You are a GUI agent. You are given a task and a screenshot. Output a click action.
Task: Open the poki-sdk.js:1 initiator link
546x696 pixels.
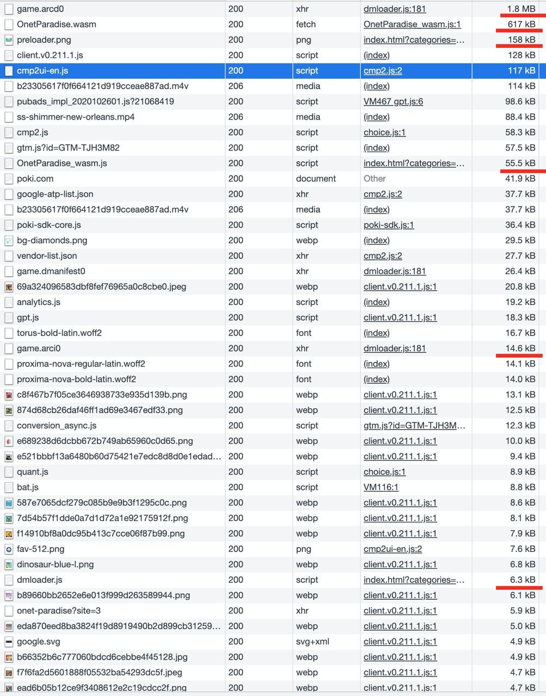tap(389, 225)
